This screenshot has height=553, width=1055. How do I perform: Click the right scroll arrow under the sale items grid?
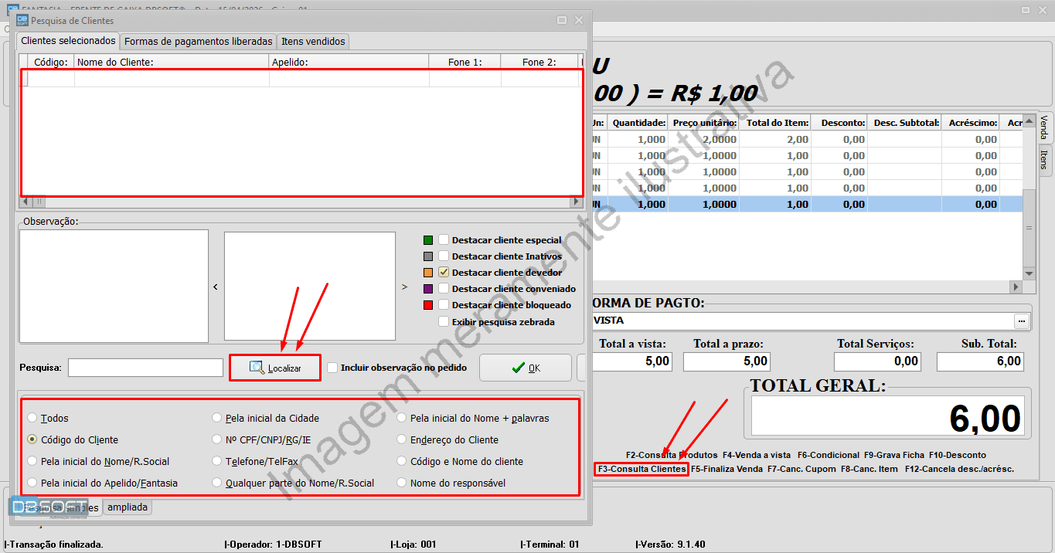(1016, 287)
